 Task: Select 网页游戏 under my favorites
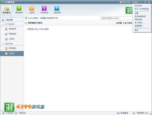click(12, 49)
